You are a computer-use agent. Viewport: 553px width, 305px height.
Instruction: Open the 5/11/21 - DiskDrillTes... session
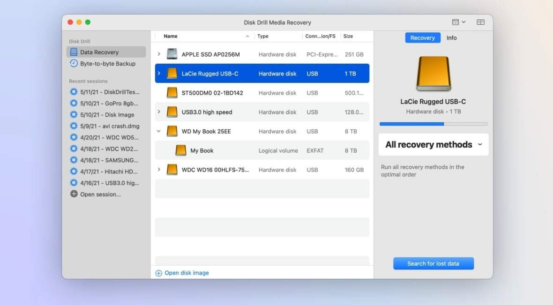click(110, 92)
